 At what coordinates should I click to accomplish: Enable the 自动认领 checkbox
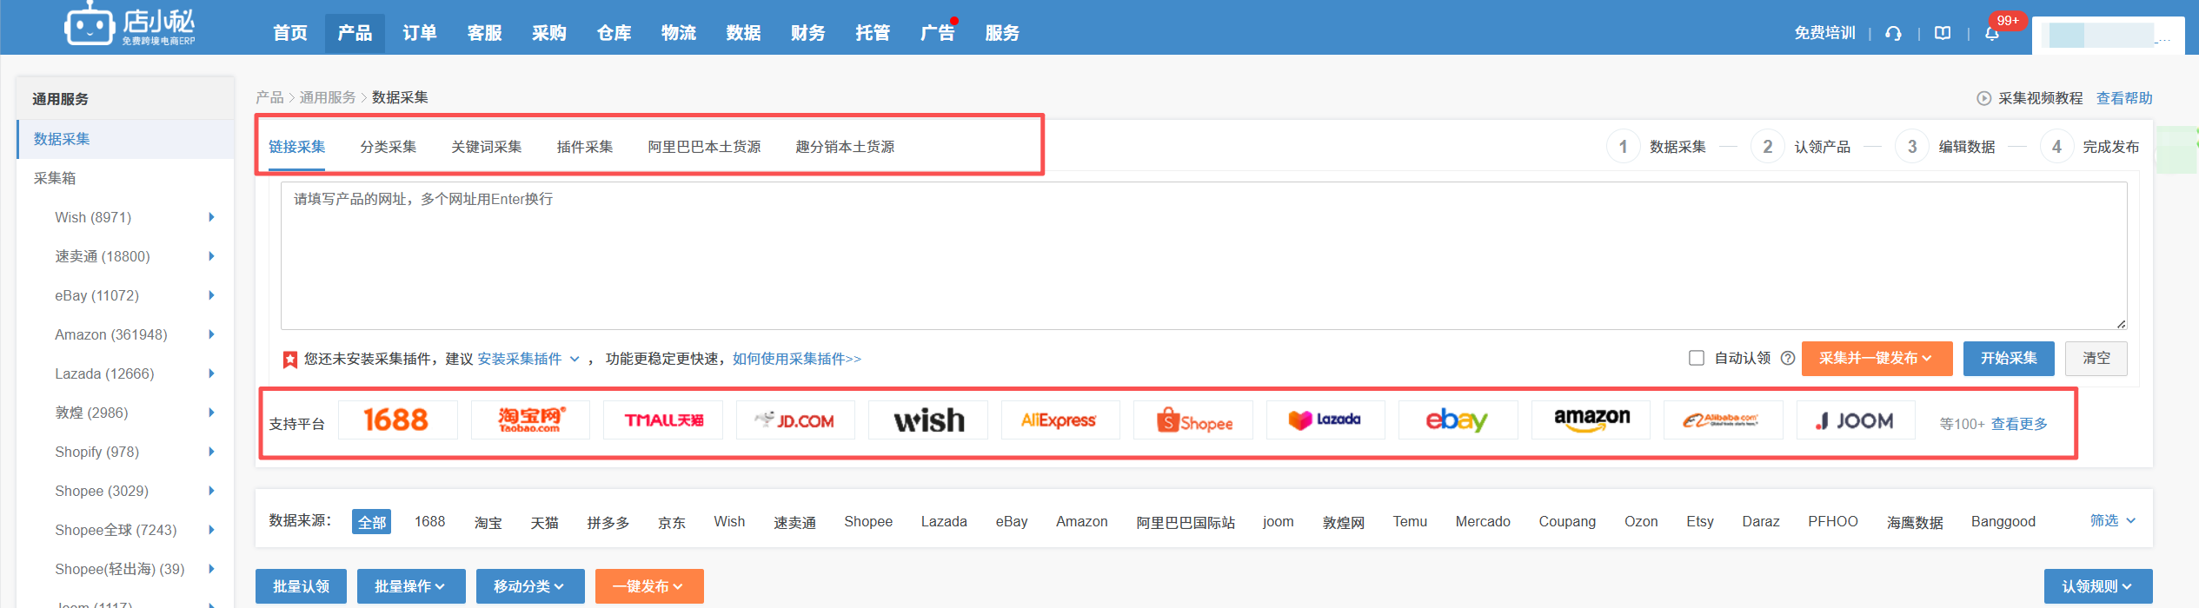[1696, 358]
